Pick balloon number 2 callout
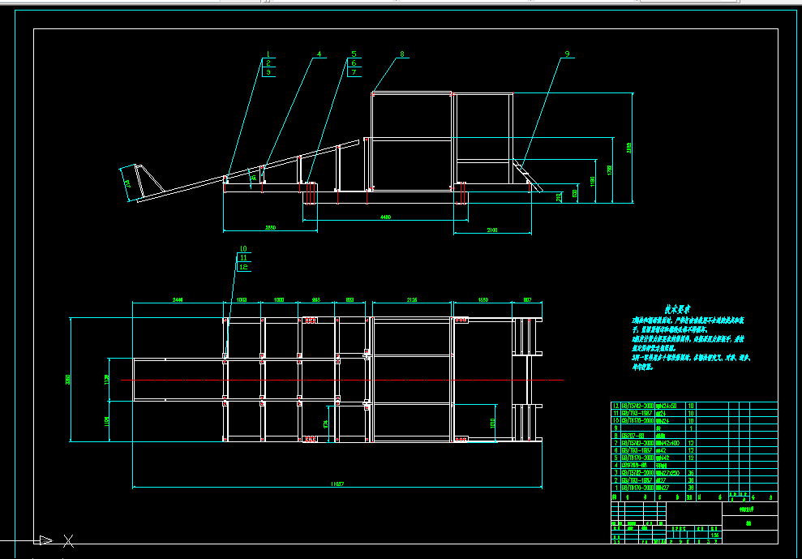802x559 pixels. click(x=268, y=63)
